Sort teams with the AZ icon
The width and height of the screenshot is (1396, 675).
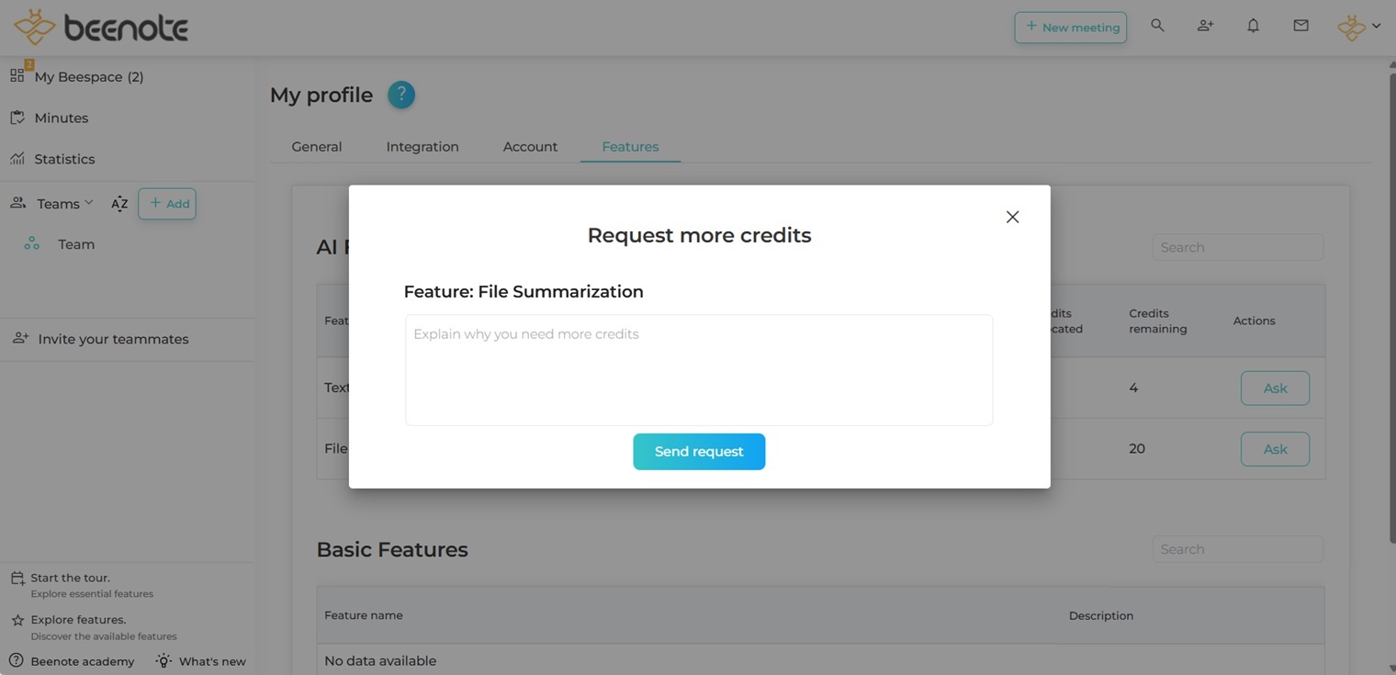[119, 204]
